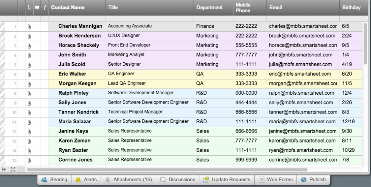Click the julia@mbfs.smartsheet.com email cell
Viewport: 371px width, 187px height.
[x=303, y=65]
